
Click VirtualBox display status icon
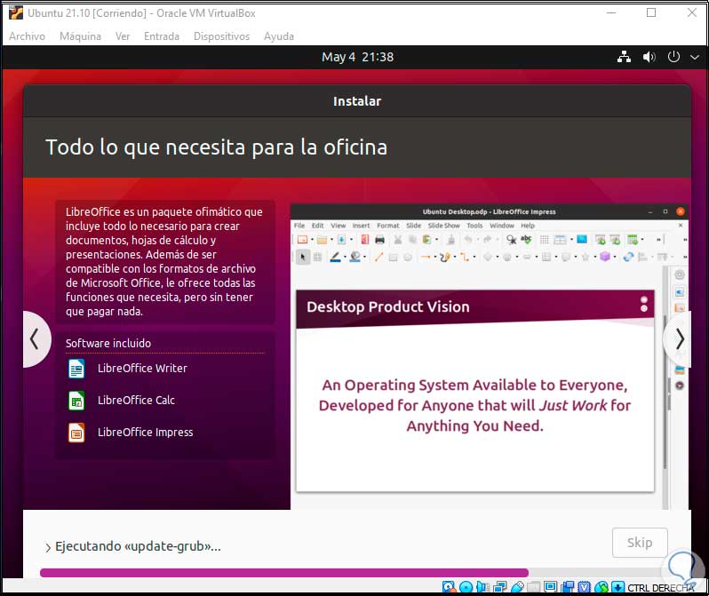pos(550,586)
